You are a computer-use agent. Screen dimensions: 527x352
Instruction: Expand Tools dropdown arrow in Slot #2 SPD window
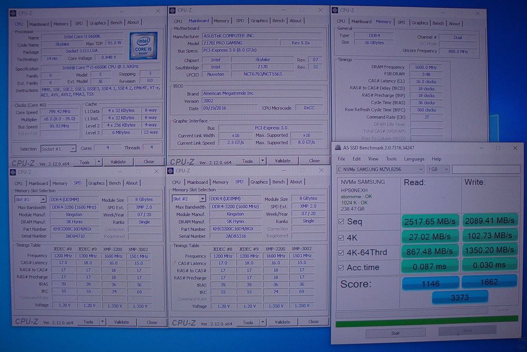point(262,322)
